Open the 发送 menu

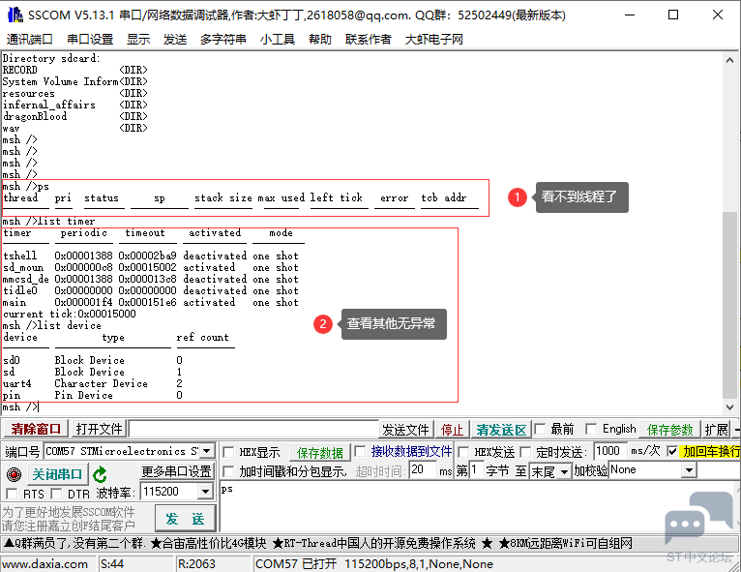[175, 40]
